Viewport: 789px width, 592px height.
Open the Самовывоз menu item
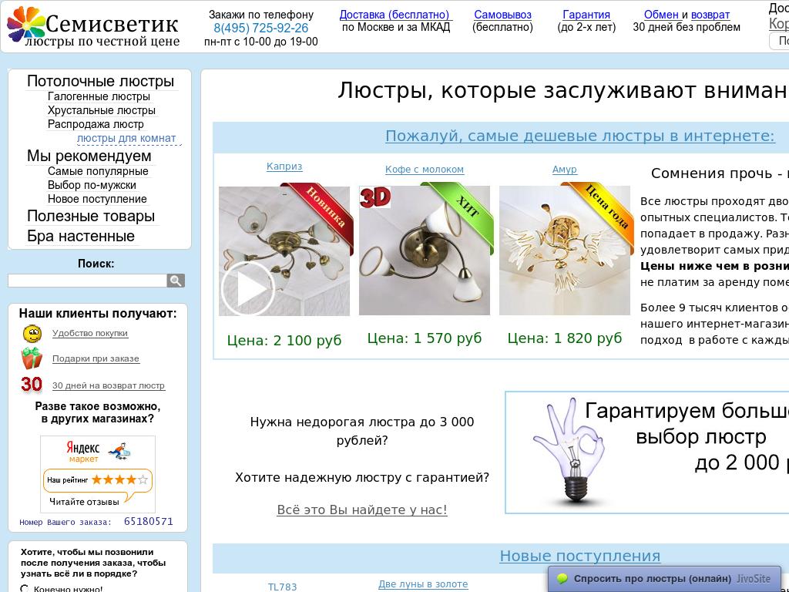(502, 15)
